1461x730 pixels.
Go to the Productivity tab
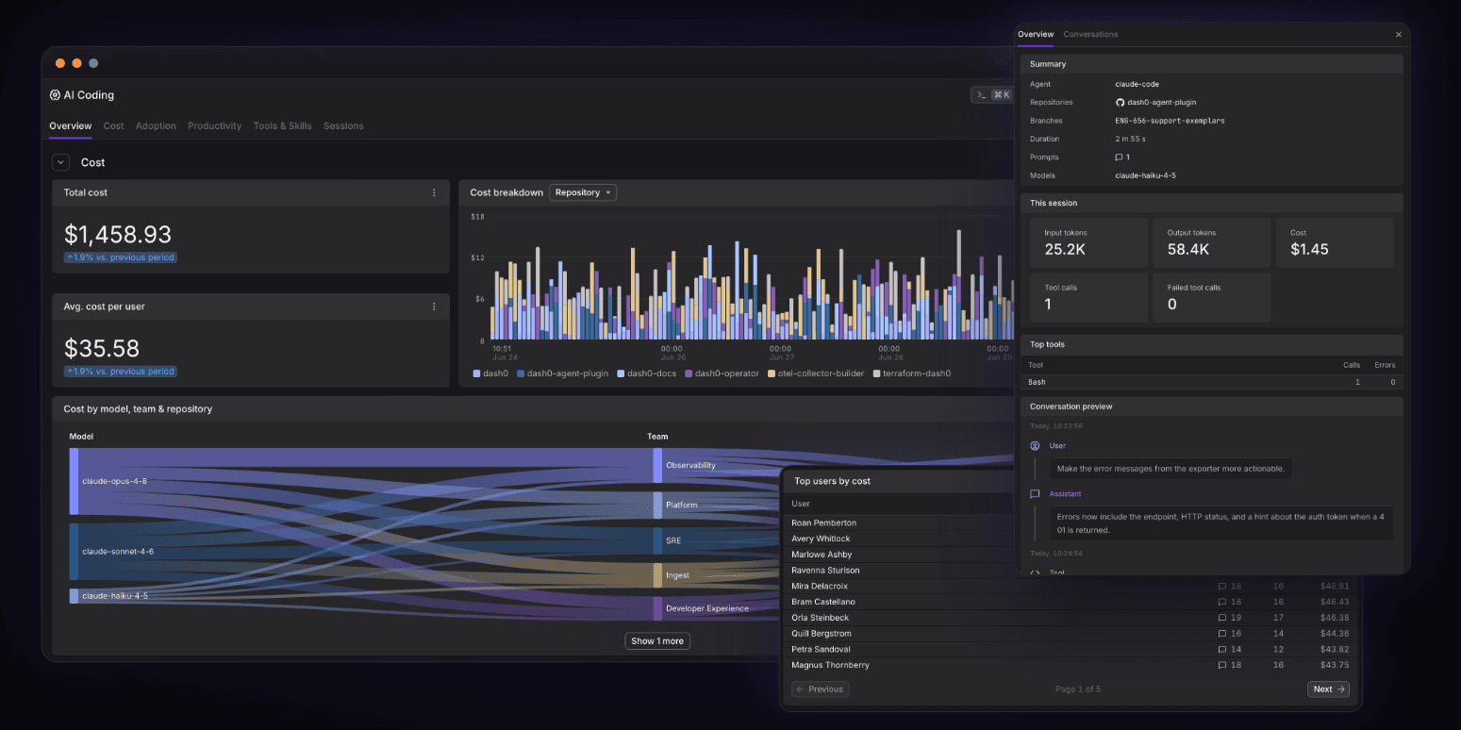click(x=214, y=125)
